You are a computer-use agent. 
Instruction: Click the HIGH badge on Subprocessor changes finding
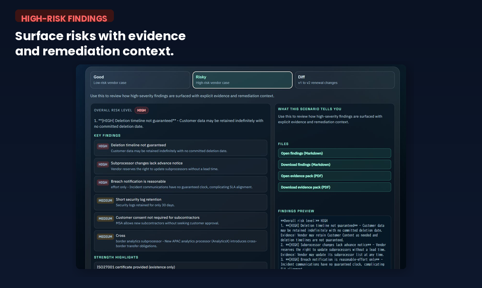102,164
